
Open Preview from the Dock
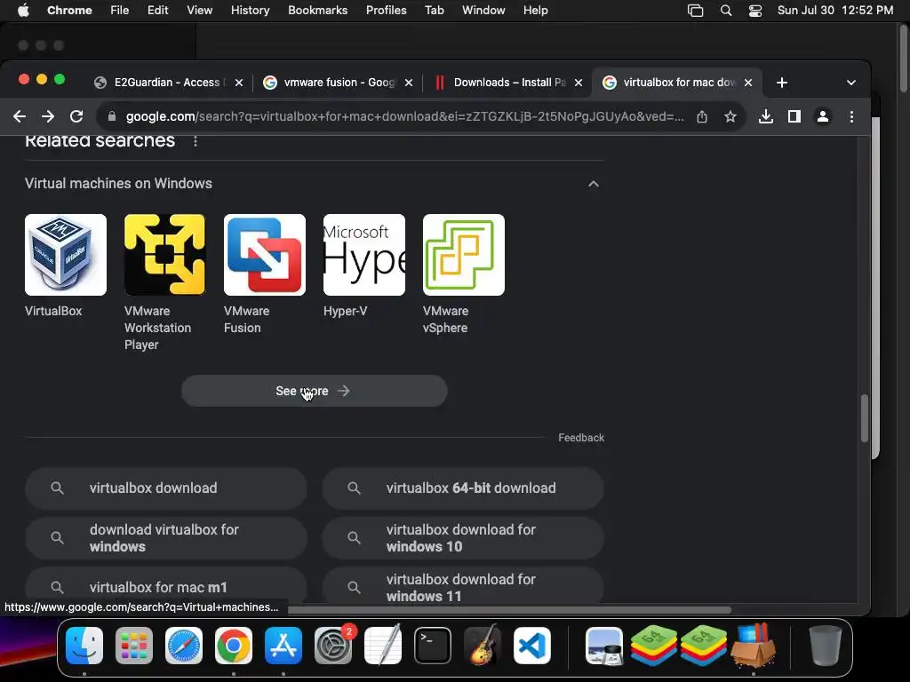click(x=604, y=646)
